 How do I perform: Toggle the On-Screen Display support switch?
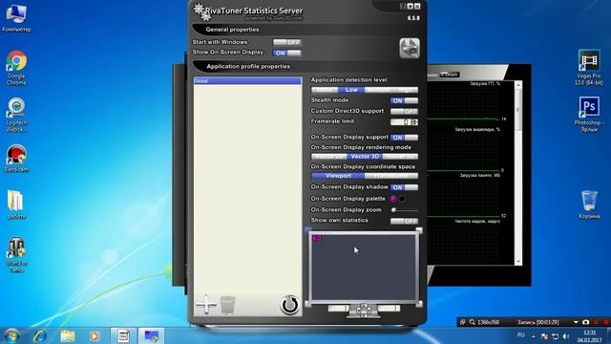click(404, 138)
